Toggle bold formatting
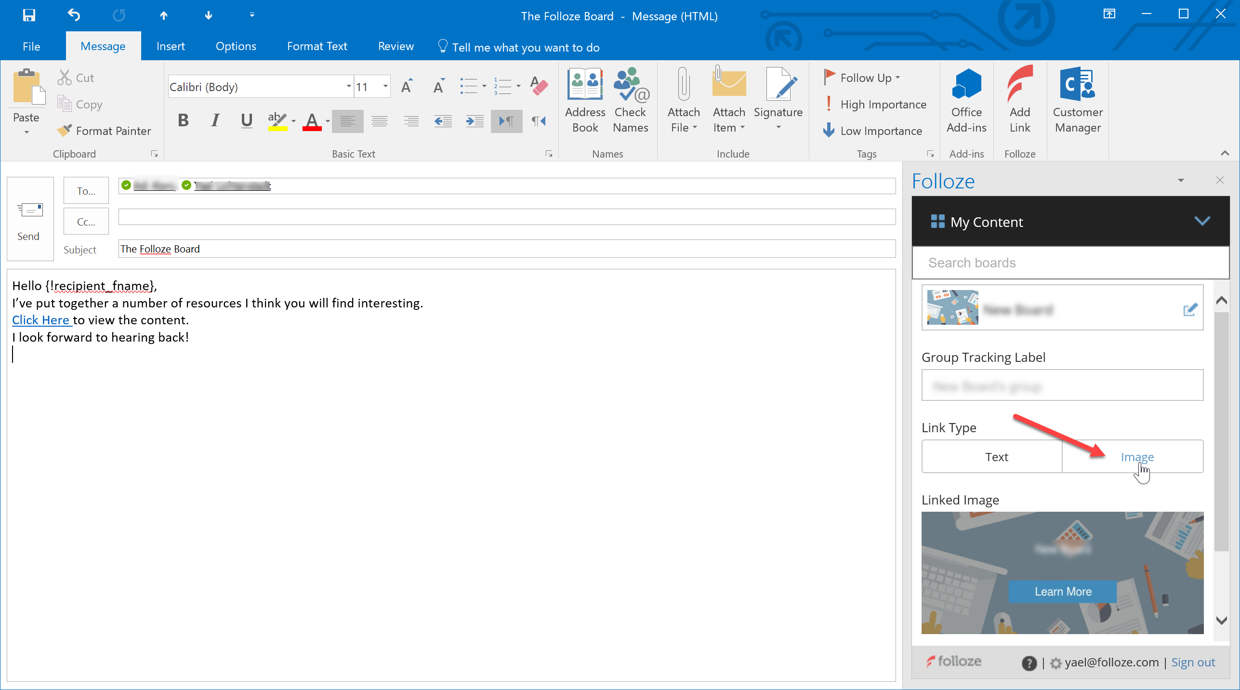 click(183, 121)
